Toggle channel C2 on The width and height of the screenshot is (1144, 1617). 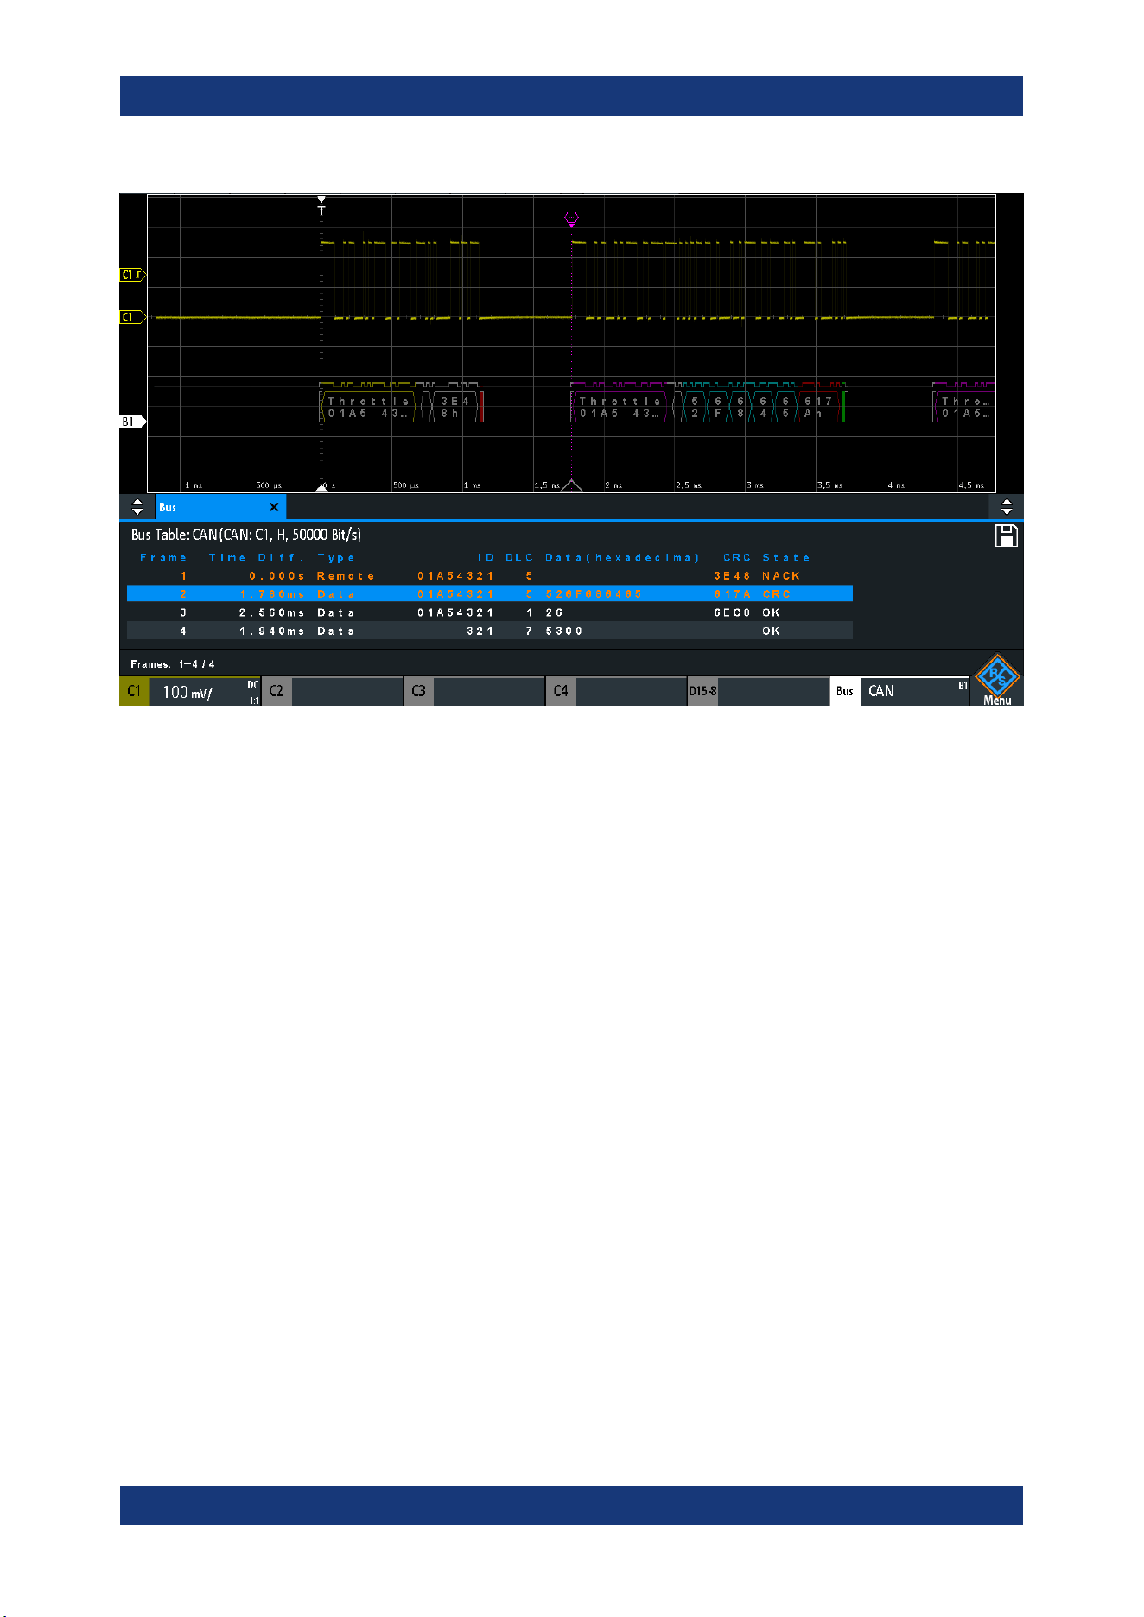click(x=332, y=691)
